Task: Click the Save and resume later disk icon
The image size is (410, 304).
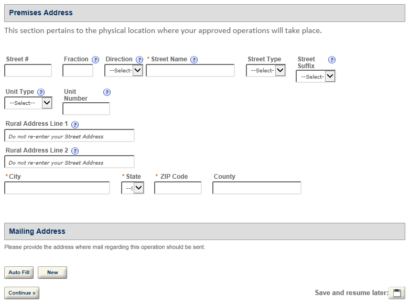Action: [x=397, y=293]
